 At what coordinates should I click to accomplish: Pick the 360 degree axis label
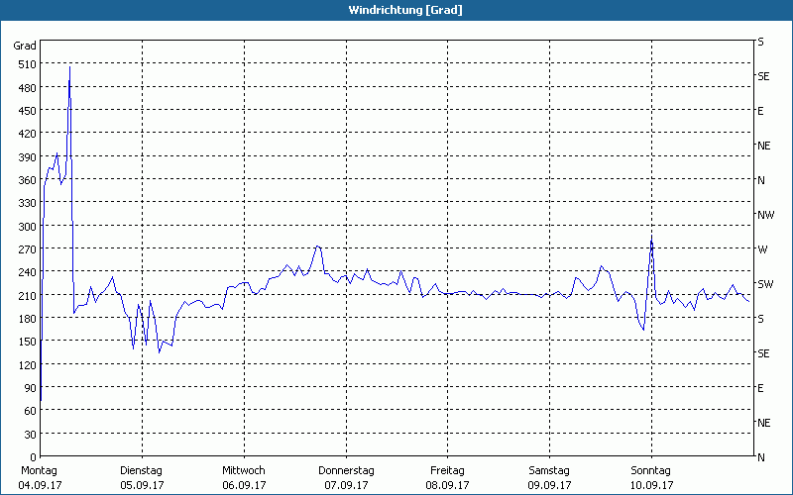[28, 180]
